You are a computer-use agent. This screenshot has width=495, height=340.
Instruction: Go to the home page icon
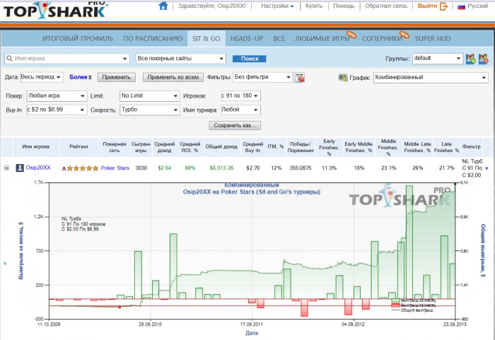click(163, 6)
